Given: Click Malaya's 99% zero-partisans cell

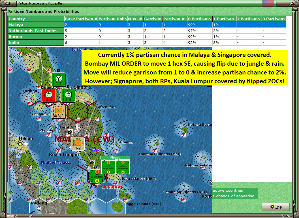Looking at the screenshot, I should [200, 25].
